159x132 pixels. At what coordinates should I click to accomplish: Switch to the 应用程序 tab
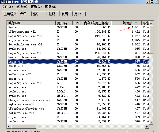coord(10,14)
